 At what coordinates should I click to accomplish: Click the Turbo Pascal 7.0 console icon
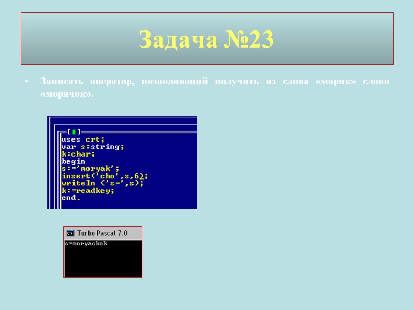tap(70, 233)
